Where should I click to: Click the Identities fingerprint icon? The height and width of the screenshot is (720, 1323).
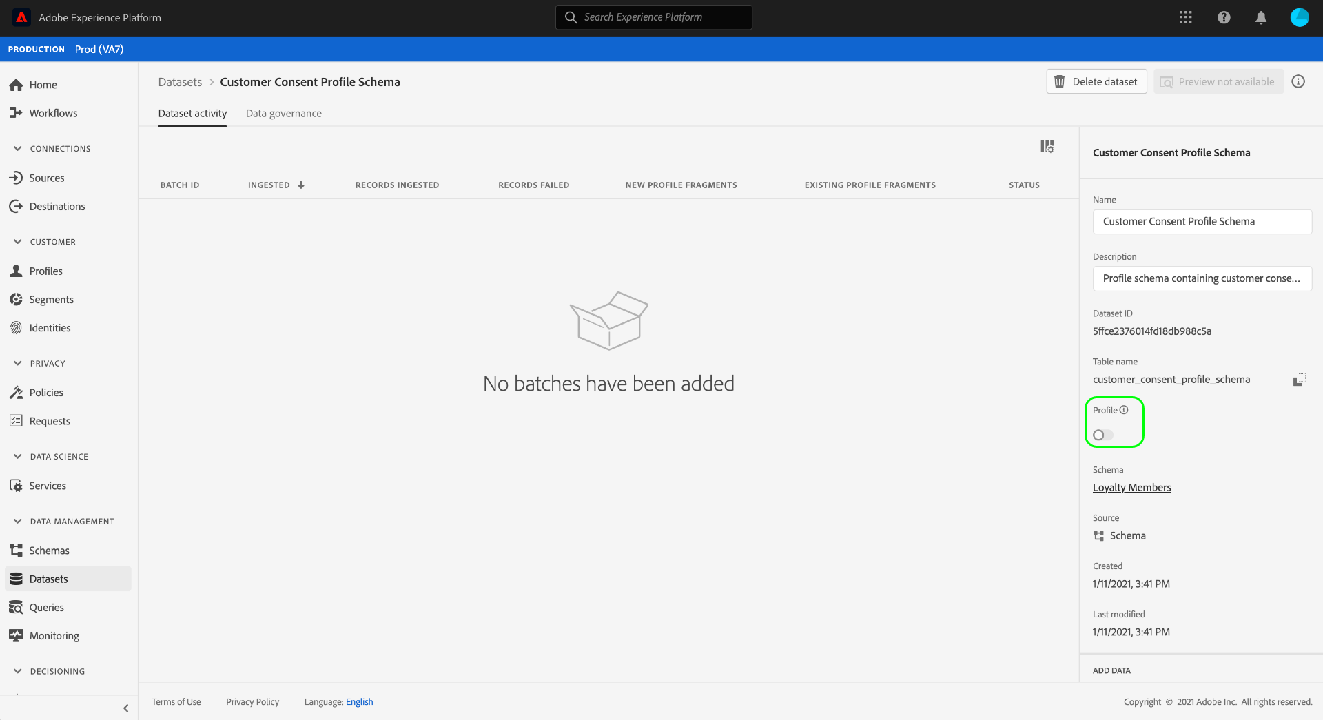point(17,328)
